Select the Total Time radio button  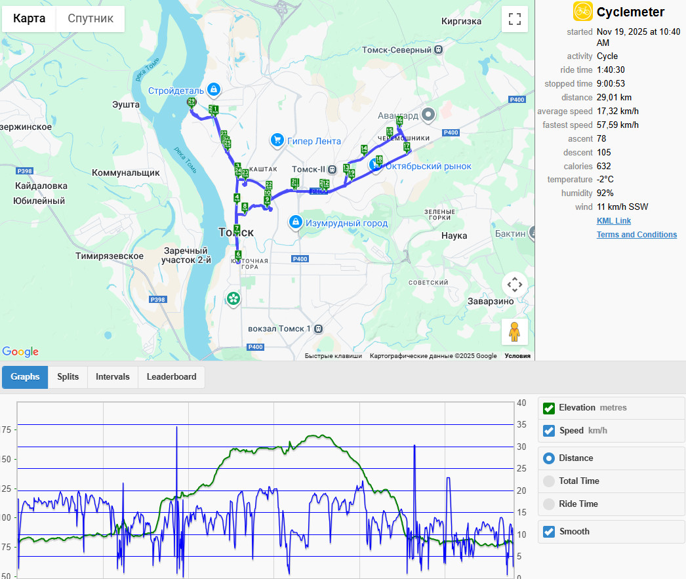coord(549,481)
